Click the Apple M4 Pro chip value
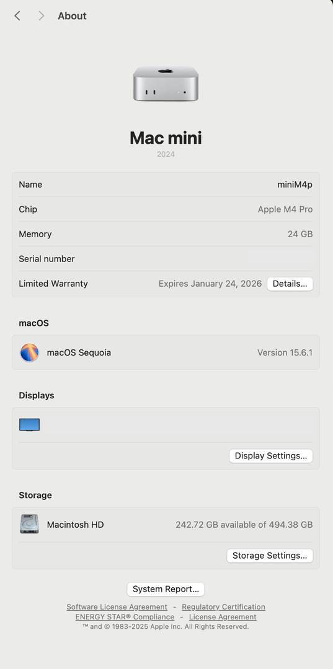The image size is (333, 669). tap(285, 209)
